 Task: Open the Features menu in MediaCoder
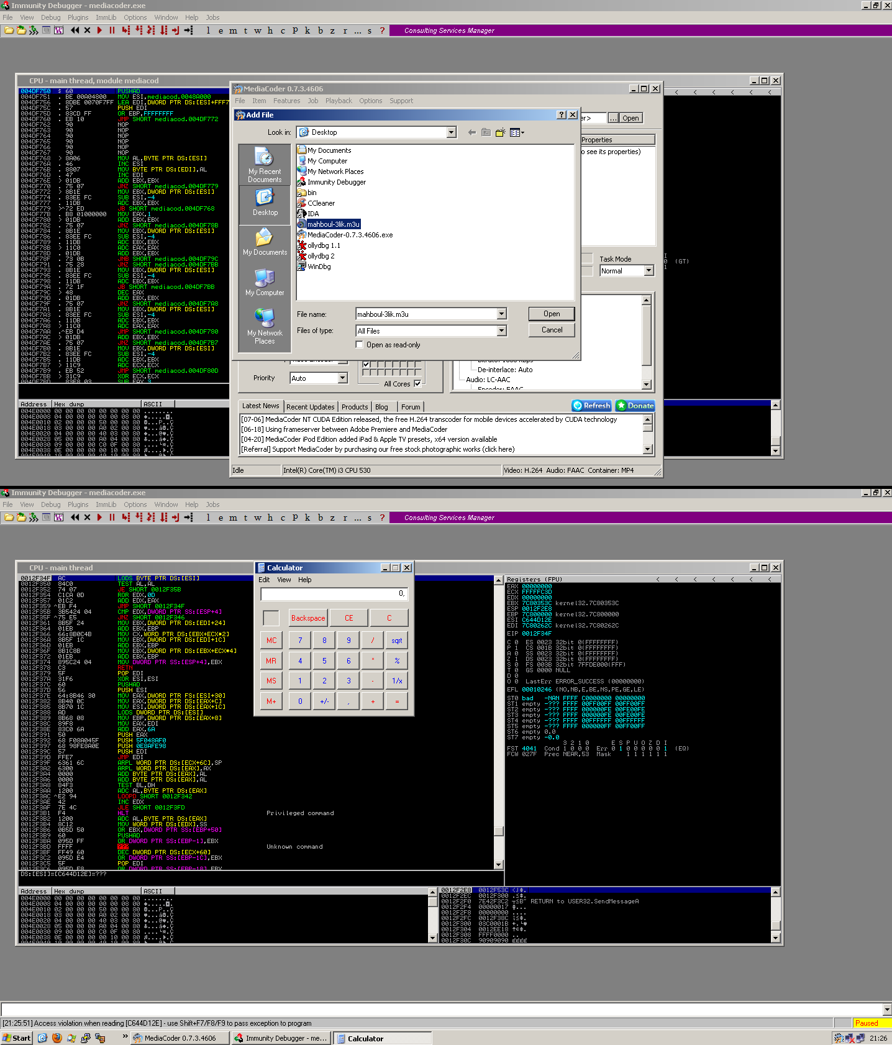286,101
